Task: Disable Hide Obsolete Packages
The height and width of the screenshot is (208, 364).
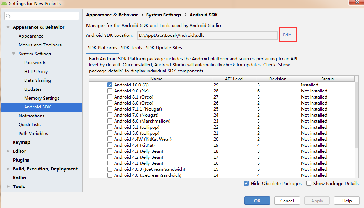Action: pos(246,183)
